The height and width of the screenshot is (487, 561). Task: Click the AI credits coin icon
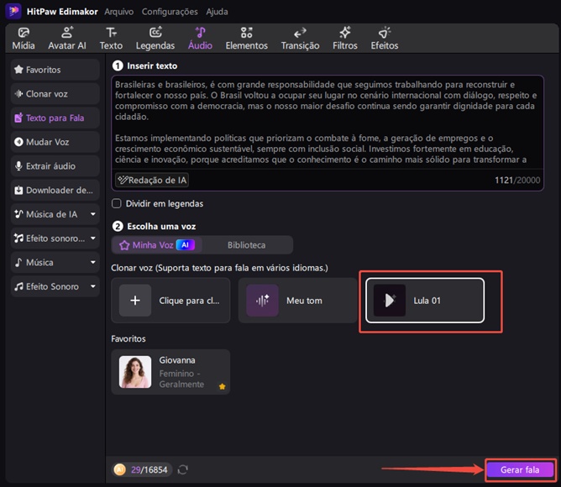(120, 469)
